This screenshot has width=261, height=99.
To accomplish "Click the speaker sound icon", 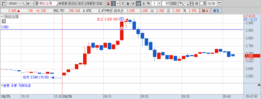I will [x=28, y=3].
